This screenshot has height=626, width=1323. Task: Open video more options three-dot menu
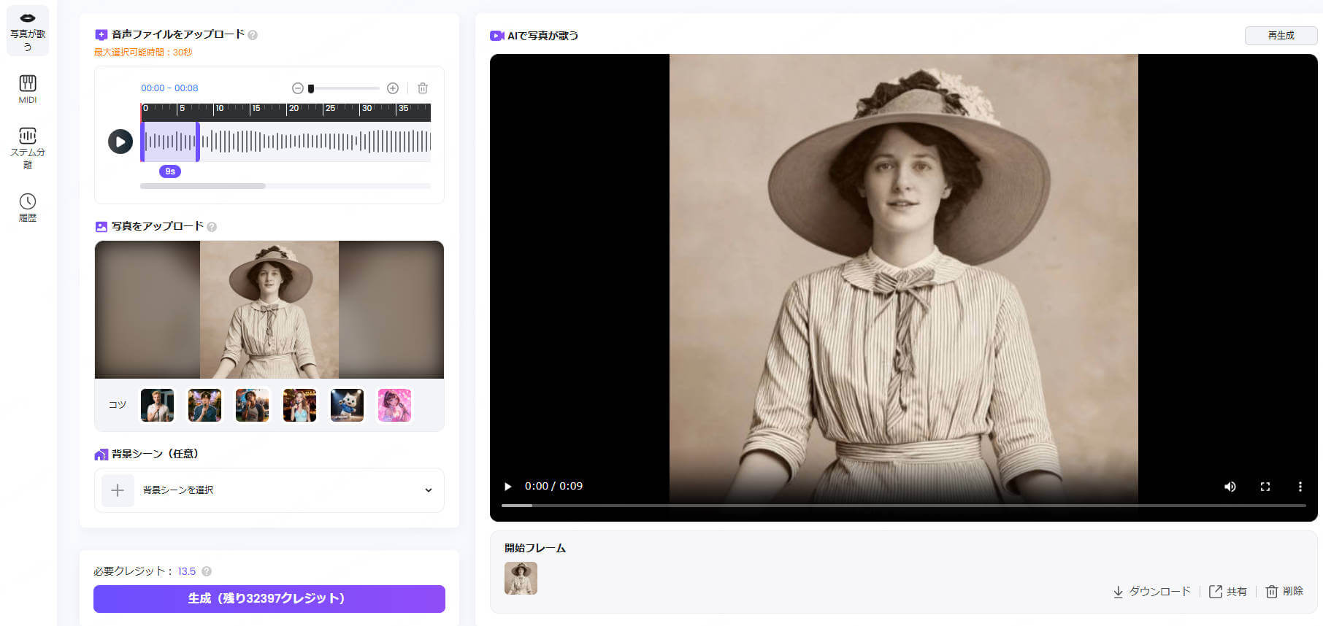1300,487
